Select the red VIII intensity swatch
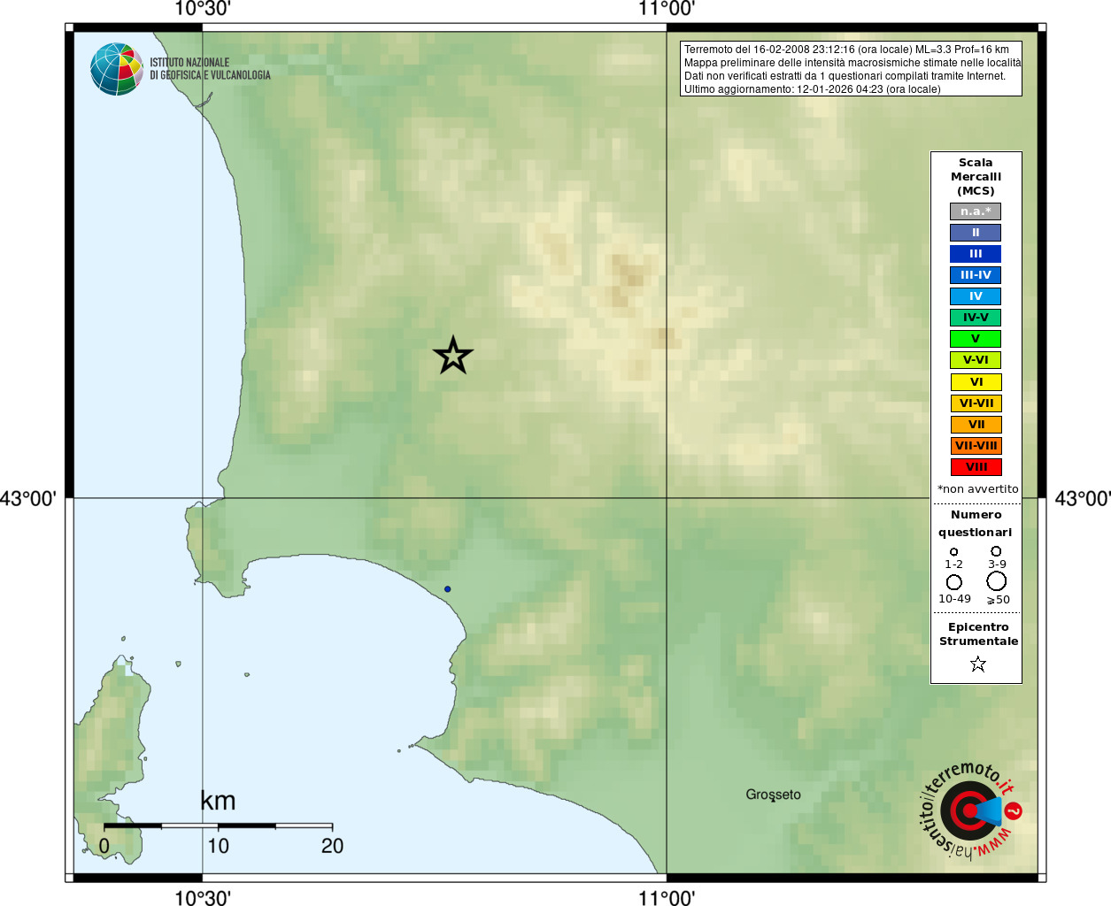1111x906 pixels. point(976,467)
